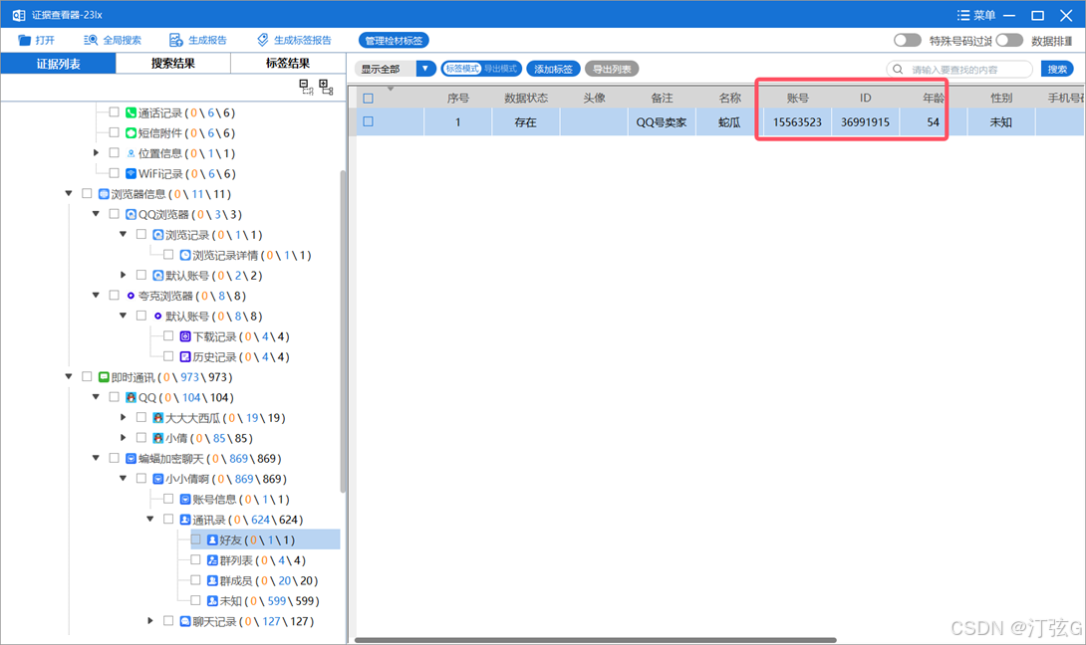Select the 蝙蝠加密聊天 app icon
The width and height of the screenshot is (1086, 645).
(x=131, y=458)
